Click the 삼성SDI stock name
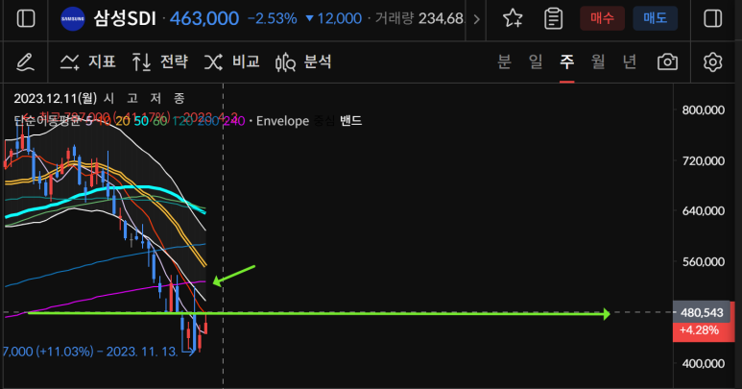Screen dimensions: 742x389 (125, 18)
